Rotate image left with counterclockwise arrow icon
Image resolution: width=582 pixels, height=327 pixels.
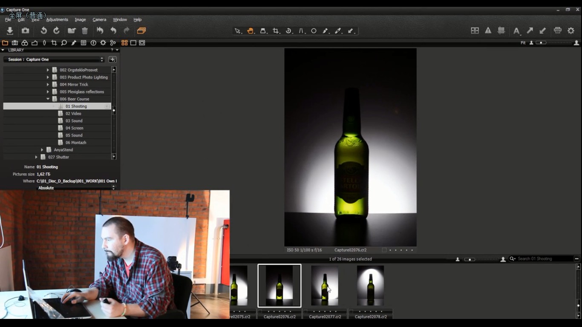tap(43, 31)
